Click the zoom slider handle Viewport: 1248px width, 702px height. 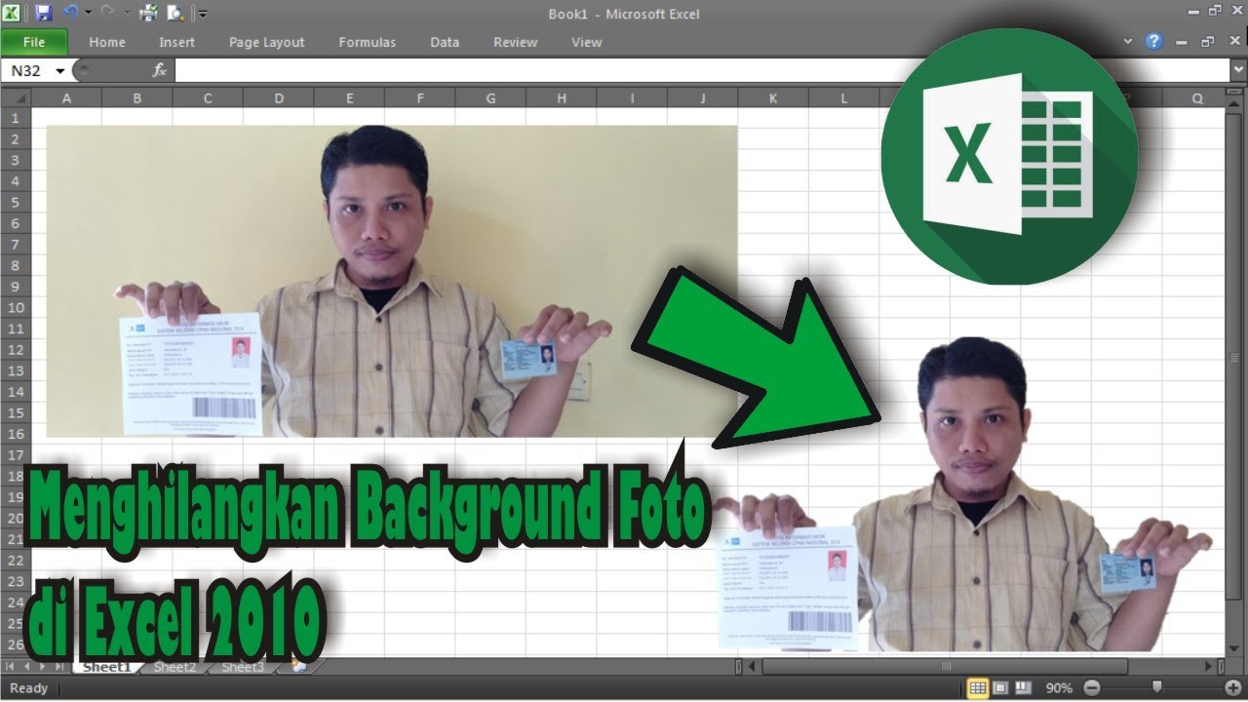click(1157, 688)
